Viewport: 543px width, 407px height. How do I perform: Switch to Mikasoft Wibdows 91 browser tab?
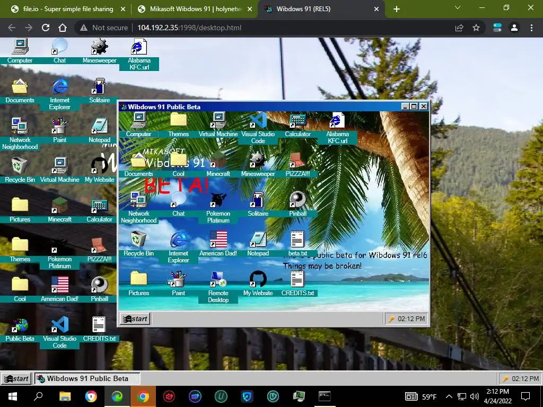point(195,9)
